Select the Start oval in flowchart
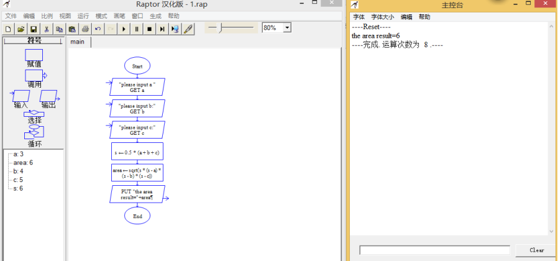This screenshot has height=261, width=558. (x=137, y=66)
